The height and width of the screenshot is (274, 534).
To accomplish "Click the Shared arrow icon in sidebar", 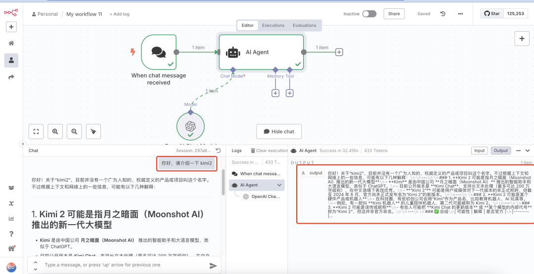I will (11, 77).
